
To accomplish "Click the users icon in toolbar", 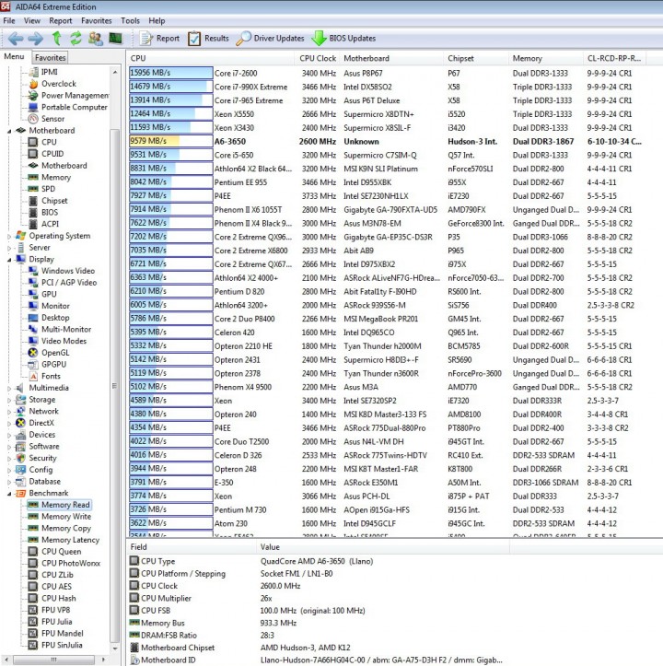I will (96, 39).
